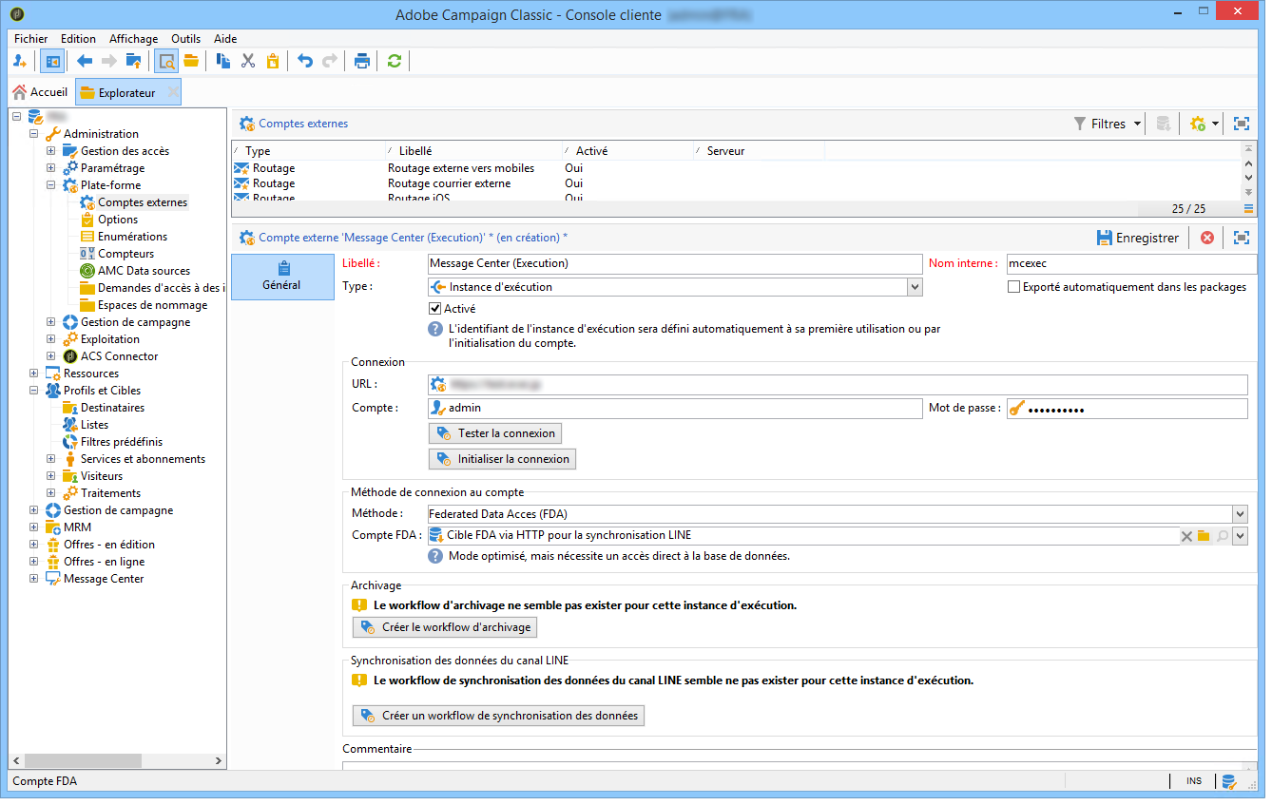Open list configuration menu icon
The image size is (1272, 805).
point(1249,208)
